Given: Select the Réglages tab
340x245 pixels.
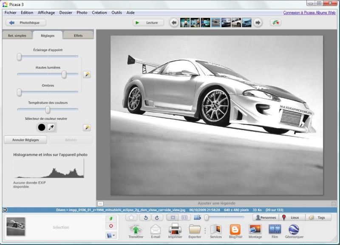Looking at the screenshot, I should coord(48,35).
